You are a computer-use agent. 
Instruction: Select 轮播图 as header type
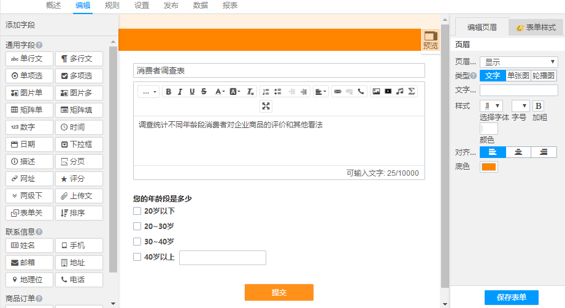pyautogui.click(x=544, y=75)
